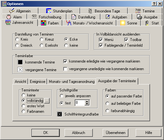Viewport: 164px width, 140px height.
Task: Click the Monats- / Wochenansicht chart icon
Action: pos(69,23)
